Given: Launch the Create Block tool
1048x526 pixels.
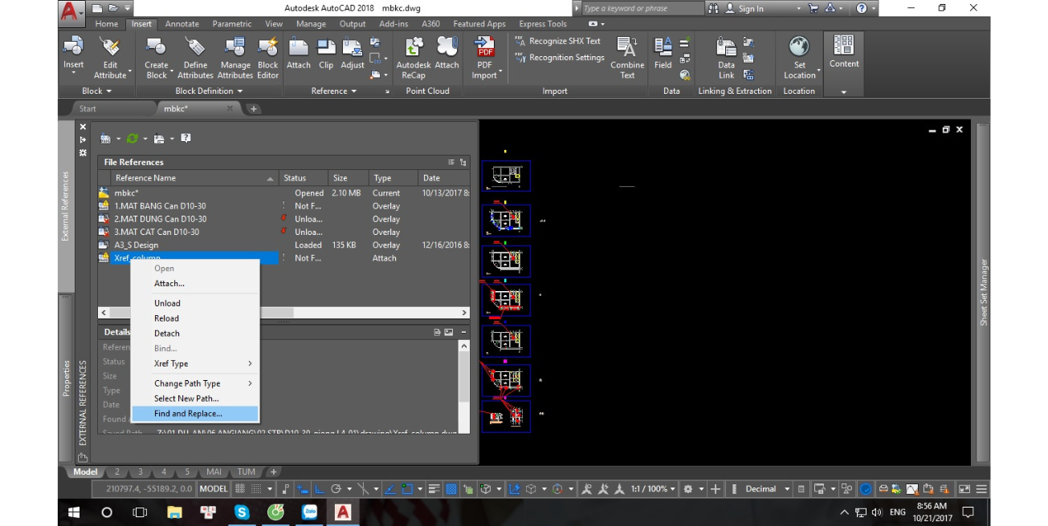Looking at the screenshot, I should click(x=157, y=58).
